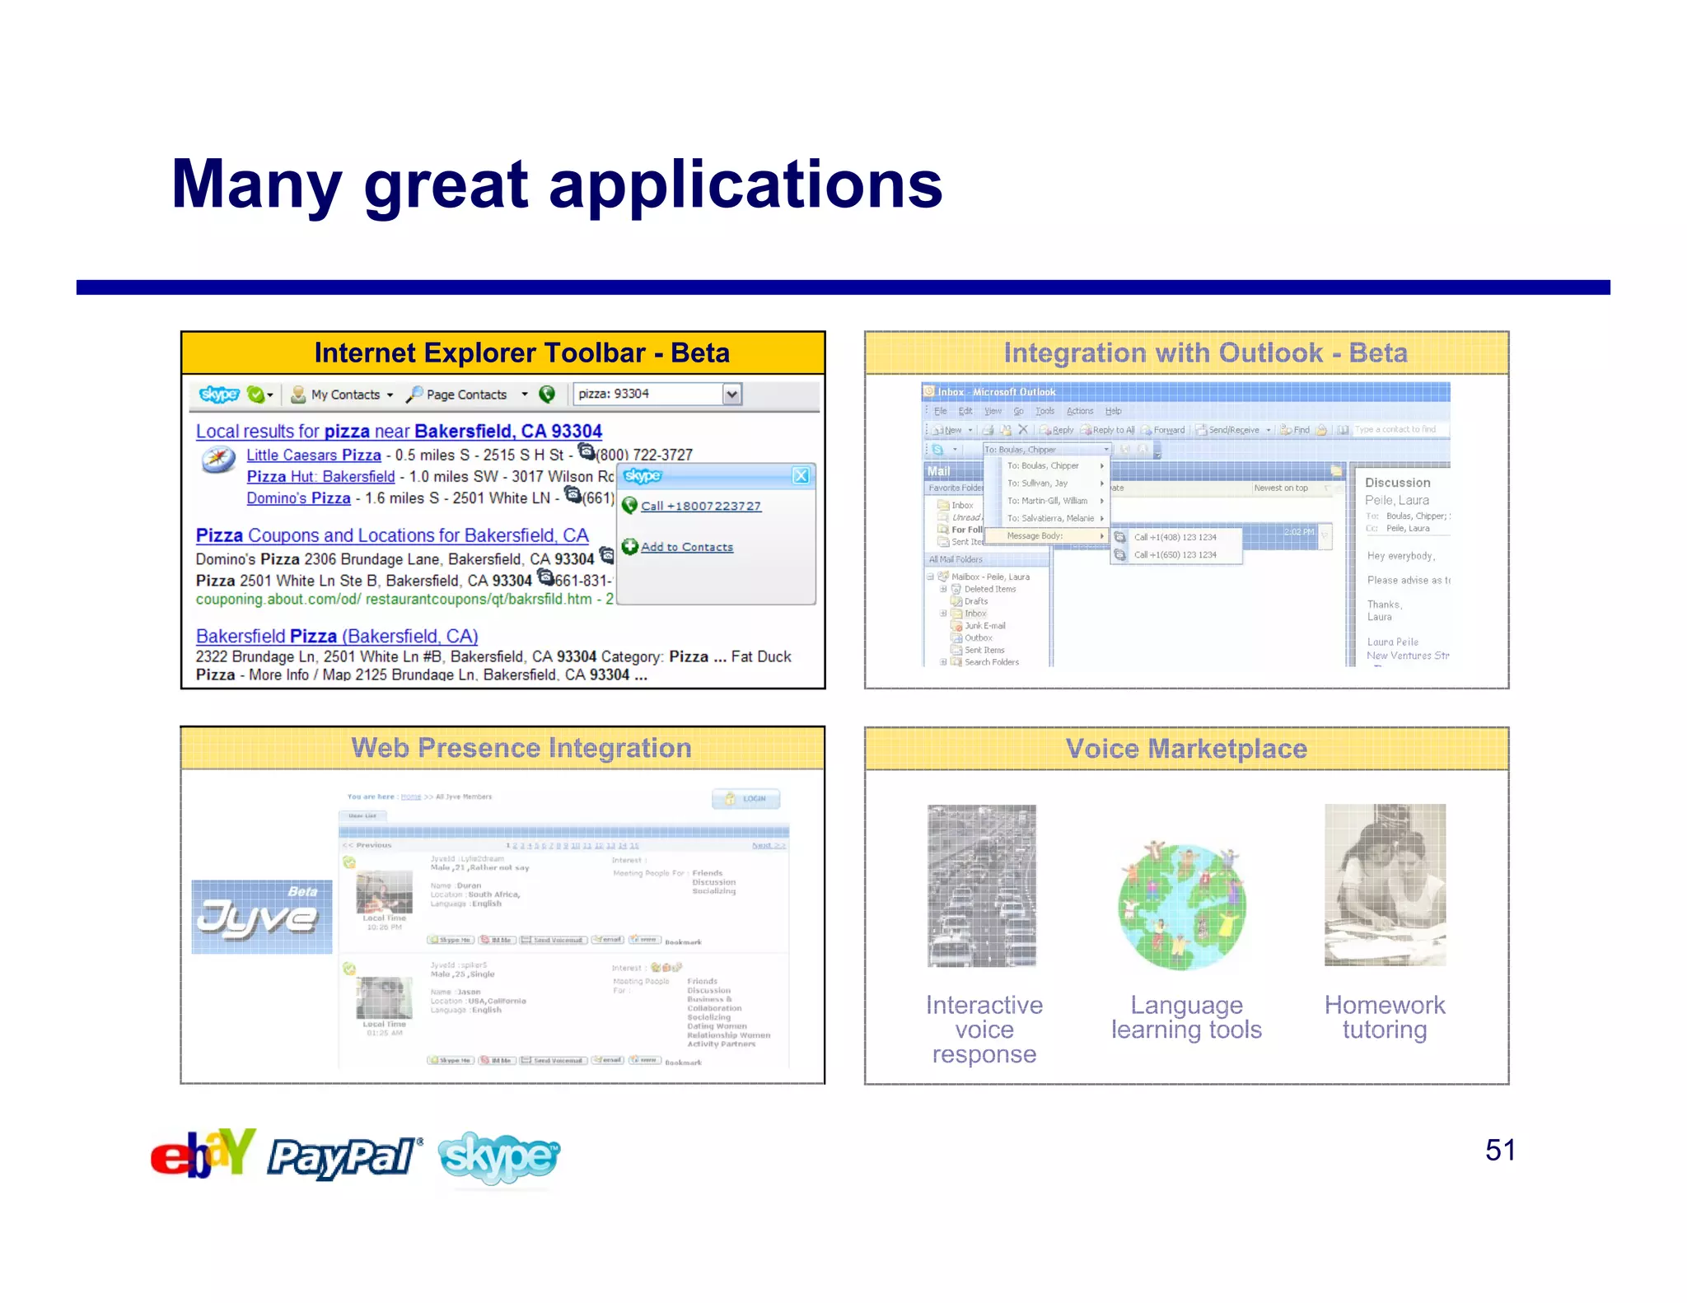Click the Delete X icon in the Outlook toolbar
Screen dimensions: 1687x1303
click(1022, 429)
